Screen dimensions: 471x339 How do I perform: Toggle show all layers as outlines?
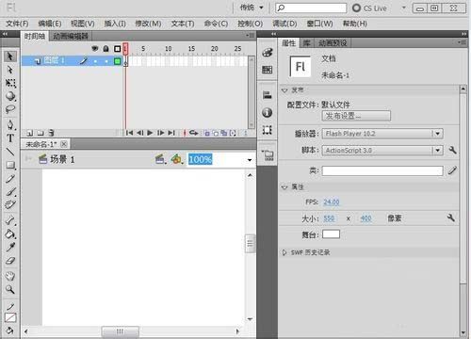pos(117,49)
